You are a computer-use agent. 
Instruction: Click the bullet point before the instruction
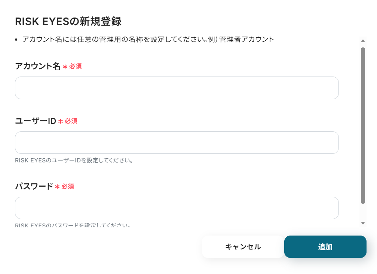click(16, 40)
